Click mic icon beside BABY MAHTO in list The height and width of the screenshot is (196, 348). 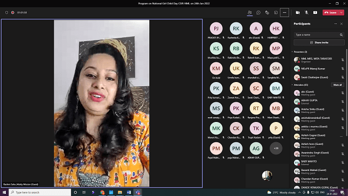click(x=343, y=163)
